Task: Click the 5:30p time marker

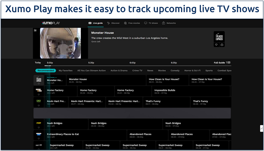Action: 91,63
